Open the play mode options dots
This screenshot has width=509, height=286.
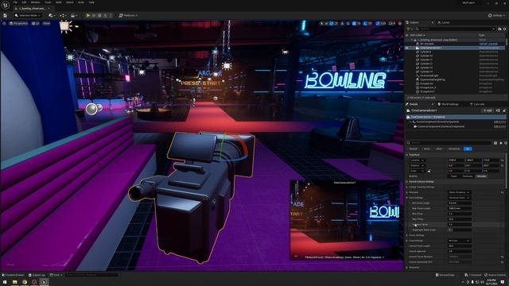pyautogui.click(x=111, y=16)
